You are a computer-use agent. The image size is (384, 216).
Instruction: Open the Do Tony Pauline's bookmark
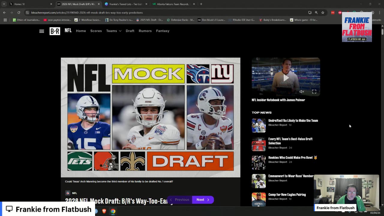point(119,20)
